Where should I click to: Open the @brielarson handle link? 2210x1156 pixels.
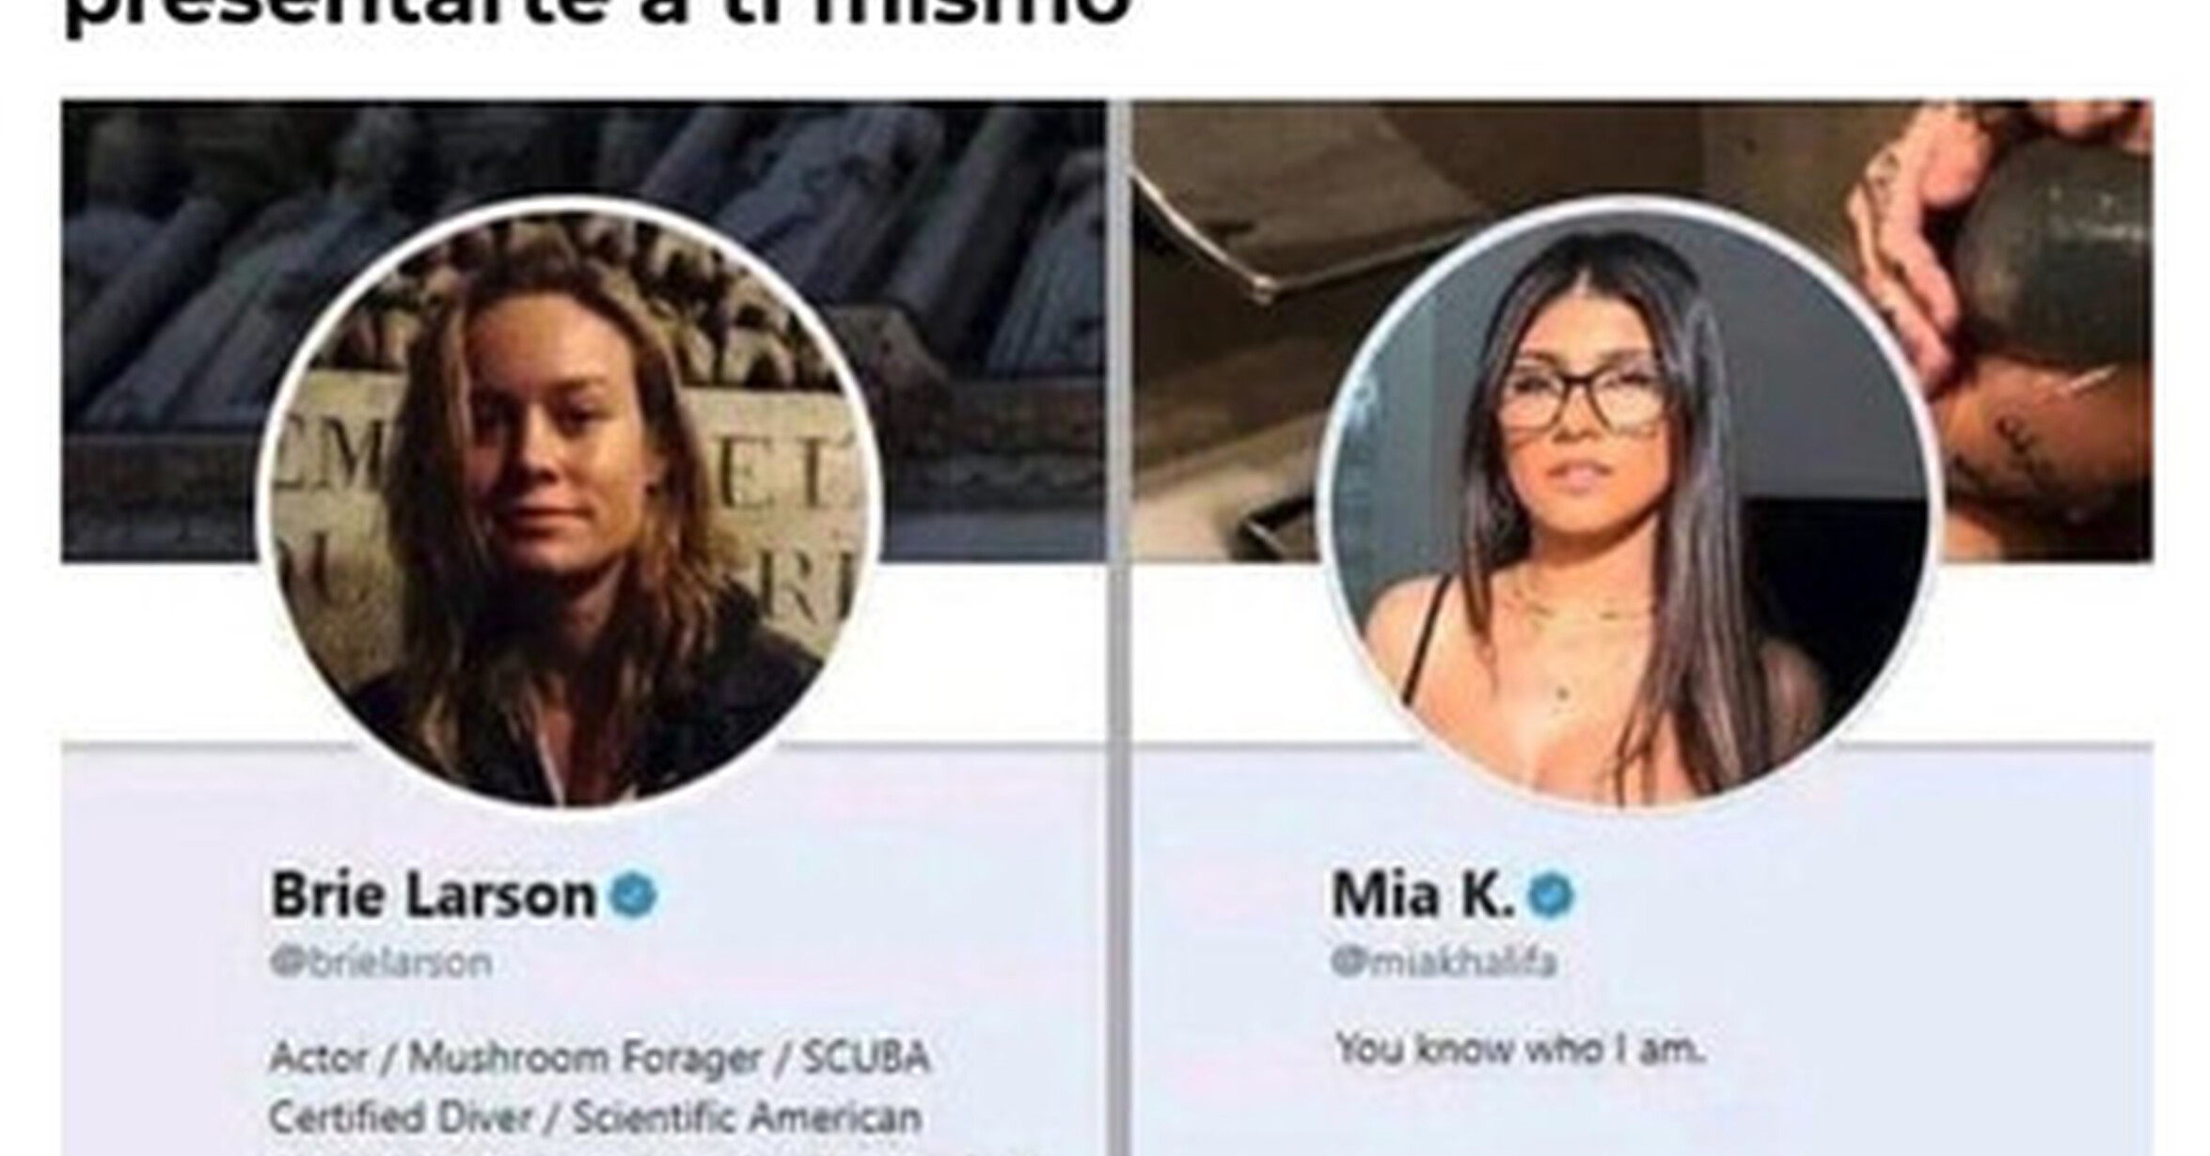[381, 963]
